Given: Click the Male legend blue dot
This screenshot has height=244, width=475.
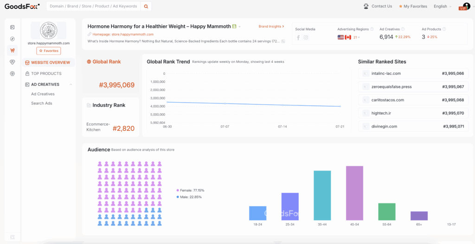Looking at the screenshot, I should (x=178, y=197).
